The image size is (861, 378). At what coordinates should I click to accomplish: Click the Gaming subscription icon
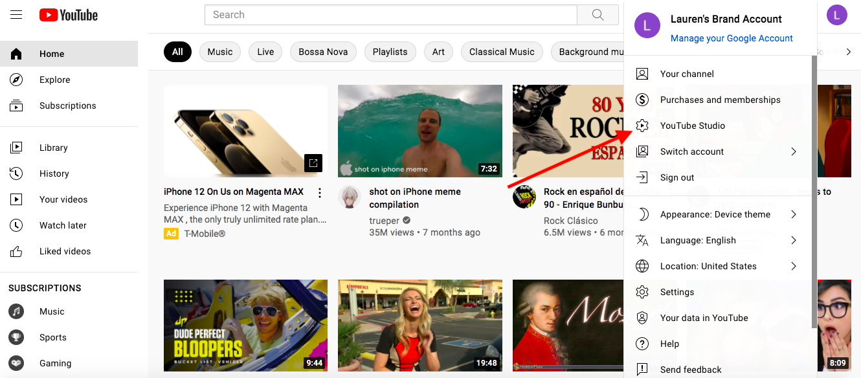coord(16,363)
